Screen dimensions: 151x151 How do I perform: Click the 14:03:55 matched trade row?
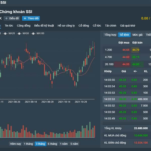pos(127,80)
